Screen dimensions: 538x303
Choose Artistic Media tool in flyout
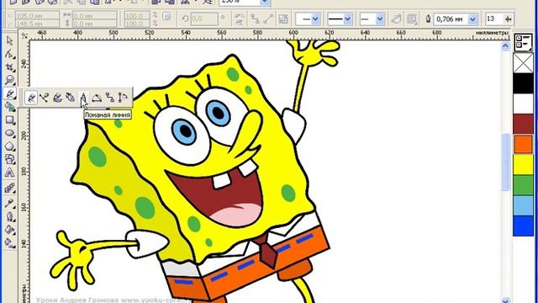coord(57,98)
